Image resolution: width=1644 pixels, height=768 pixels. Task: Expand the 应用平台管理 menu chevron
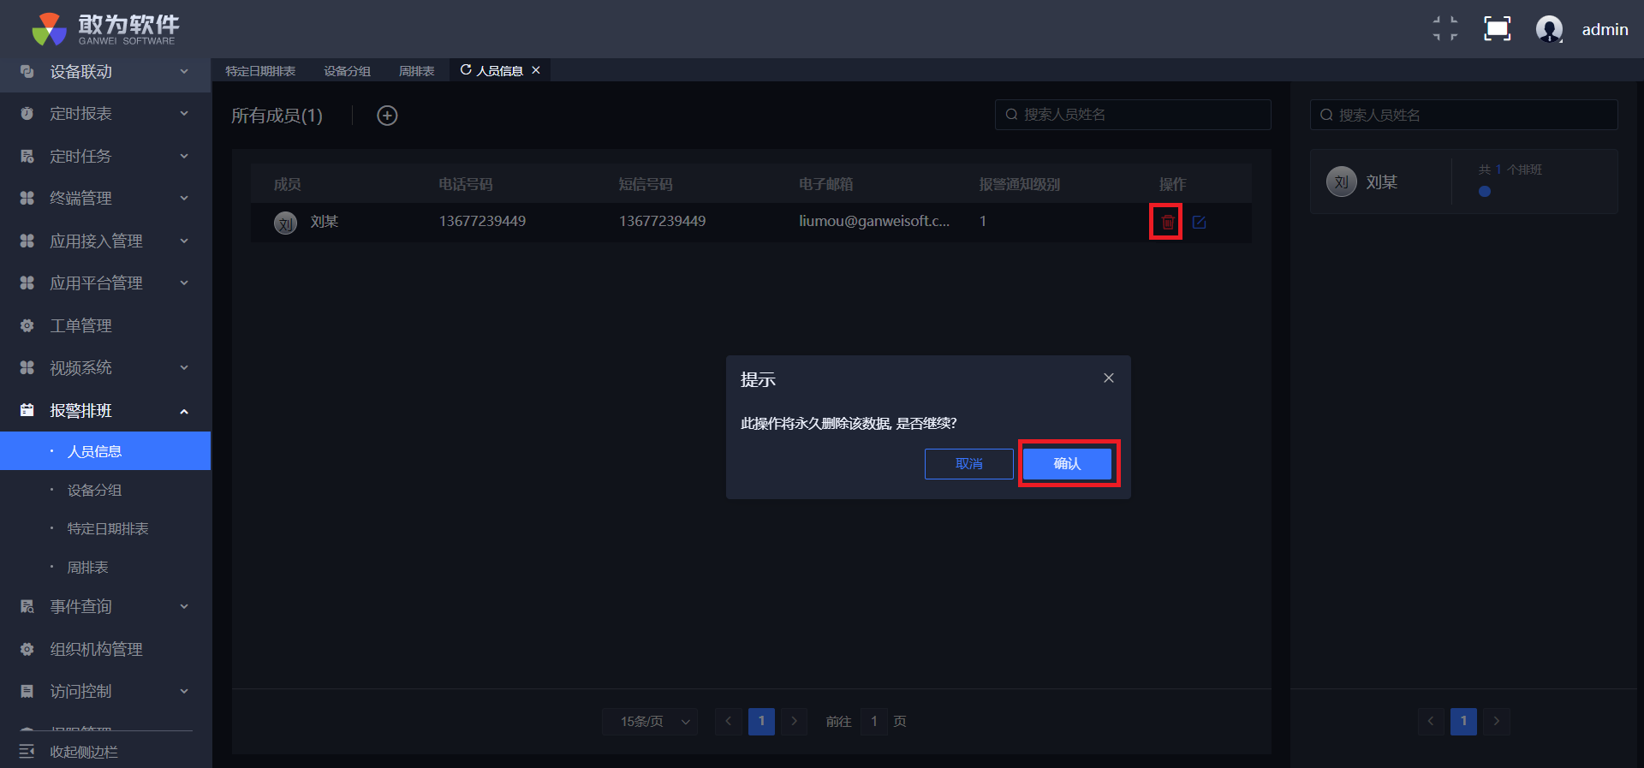pos(184,283)
